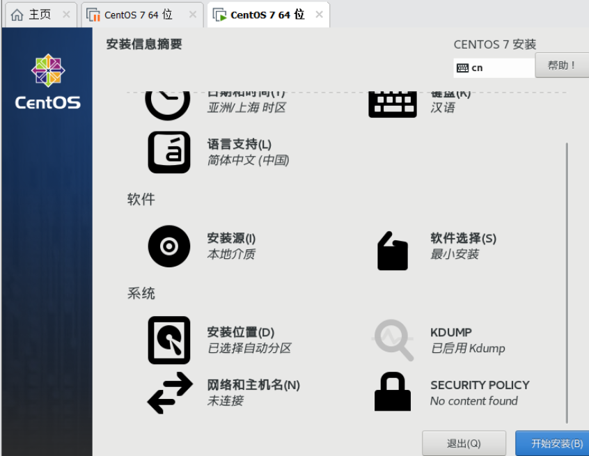Screen dimensions: 589x456
Task: Open 语言支持(L) language support
Action: coord(239,144)
